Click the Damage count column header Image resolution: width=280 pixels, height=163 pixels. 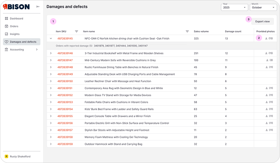pyautogui.click(x=233, y=31)
